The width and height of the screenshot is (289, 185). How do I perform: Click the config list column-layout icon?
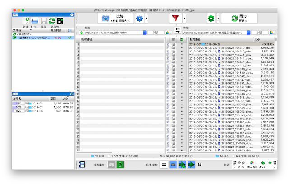tap(70, 30)
